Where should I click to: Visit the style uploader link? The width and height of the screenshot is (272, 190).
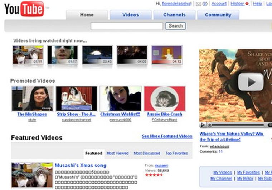[32, 120]
